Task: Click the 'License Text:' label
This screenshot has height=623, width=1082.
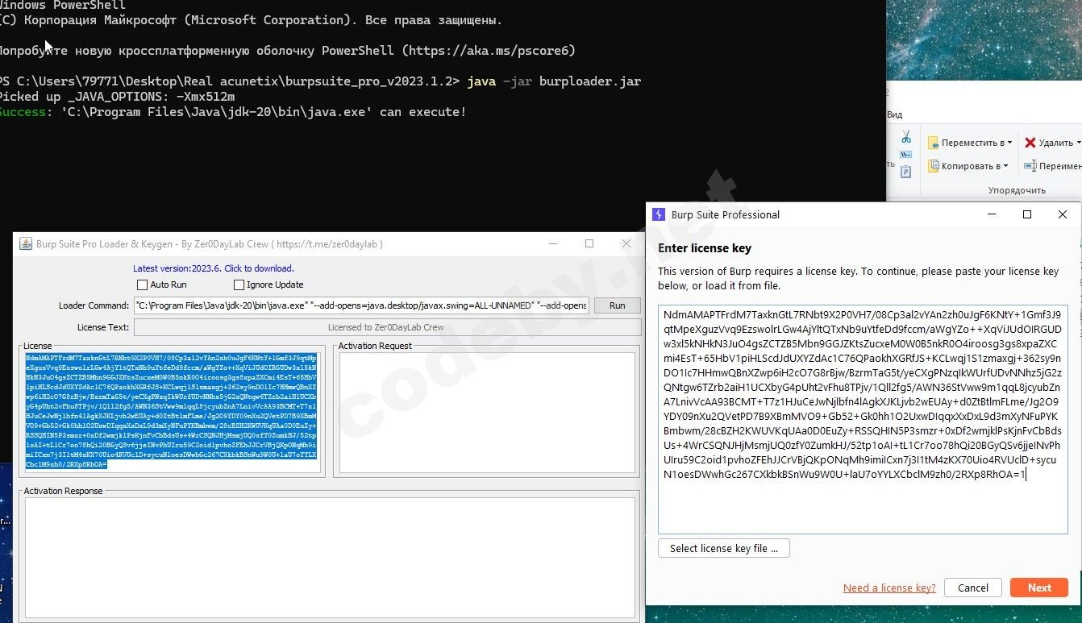Action: click(x=103, y=328)
